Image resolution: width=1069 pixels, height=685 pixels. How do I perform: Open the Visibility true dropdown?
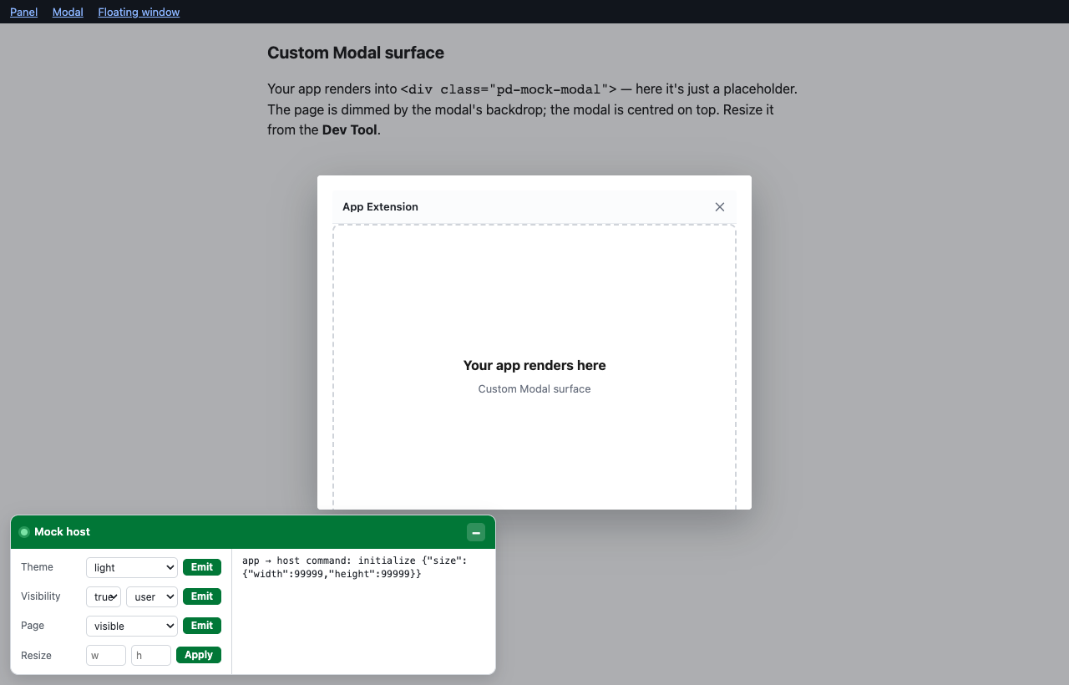[104, 596]
